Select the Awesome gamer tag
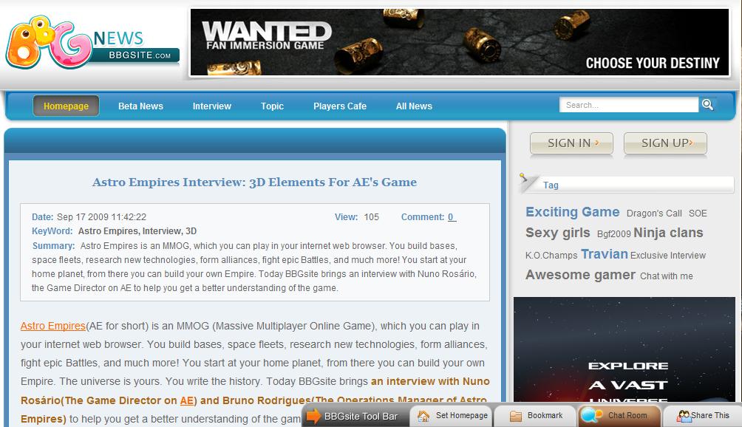The image size is (742, 427). (x=581, y=275)
